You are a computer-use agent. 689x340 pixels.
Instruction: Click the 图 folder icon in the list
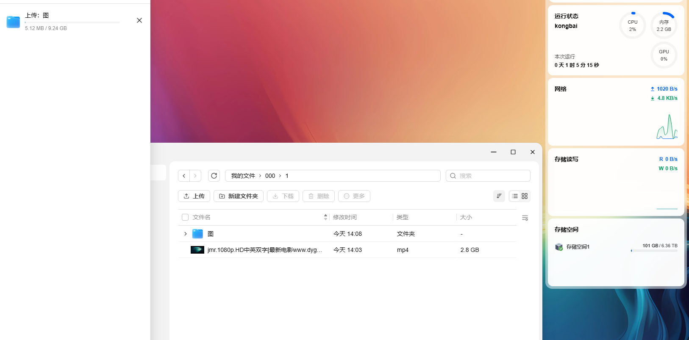[197, 234]
